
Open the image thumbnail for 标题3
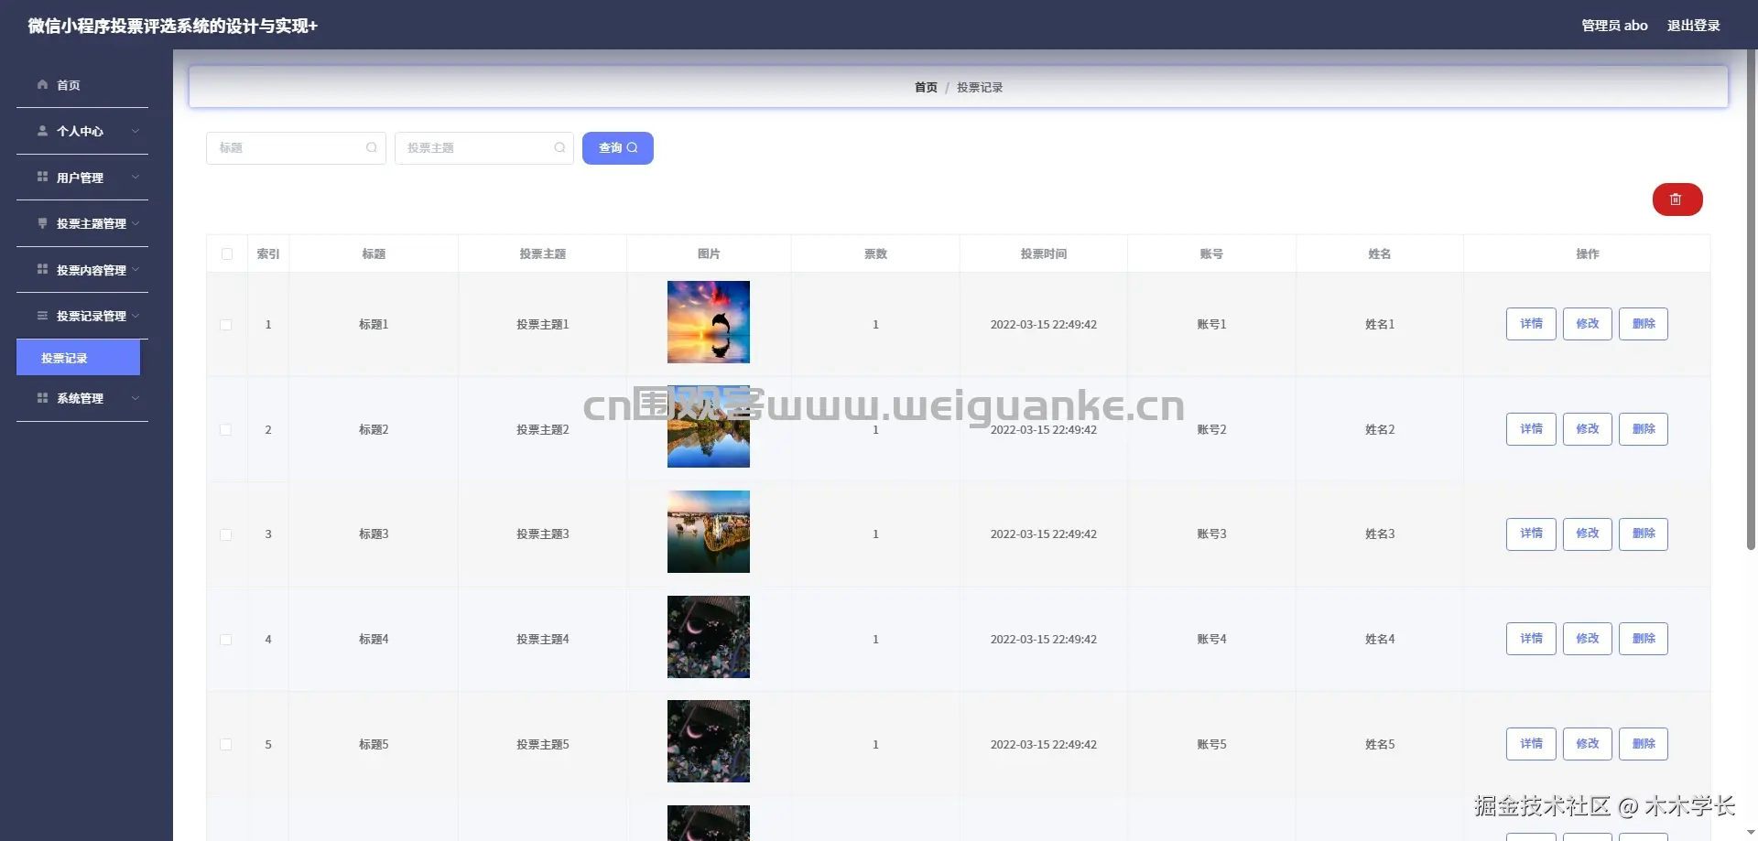point(709,532)
